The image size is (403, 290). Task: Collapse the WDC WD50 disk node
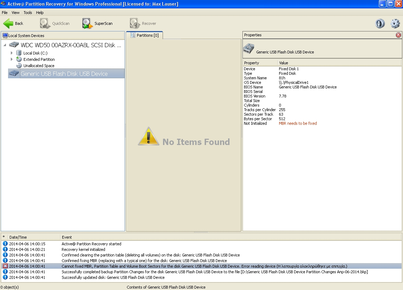(5, 45)
